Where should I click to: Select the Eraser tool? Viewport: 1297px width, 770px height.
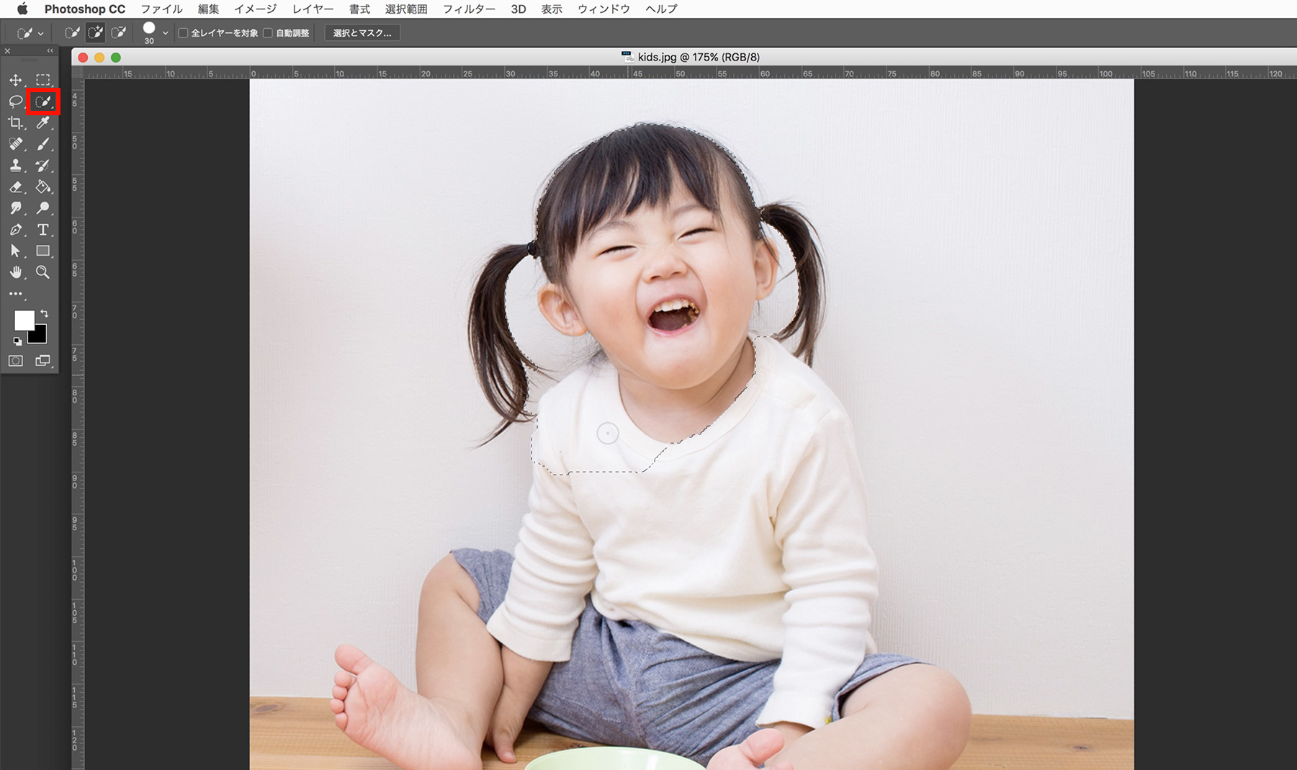[x=16, y=187]
